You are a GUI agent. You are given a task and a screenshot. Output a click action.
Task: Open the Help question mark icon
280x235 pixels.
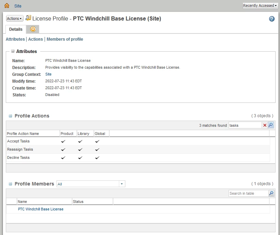tap(271, 19)
